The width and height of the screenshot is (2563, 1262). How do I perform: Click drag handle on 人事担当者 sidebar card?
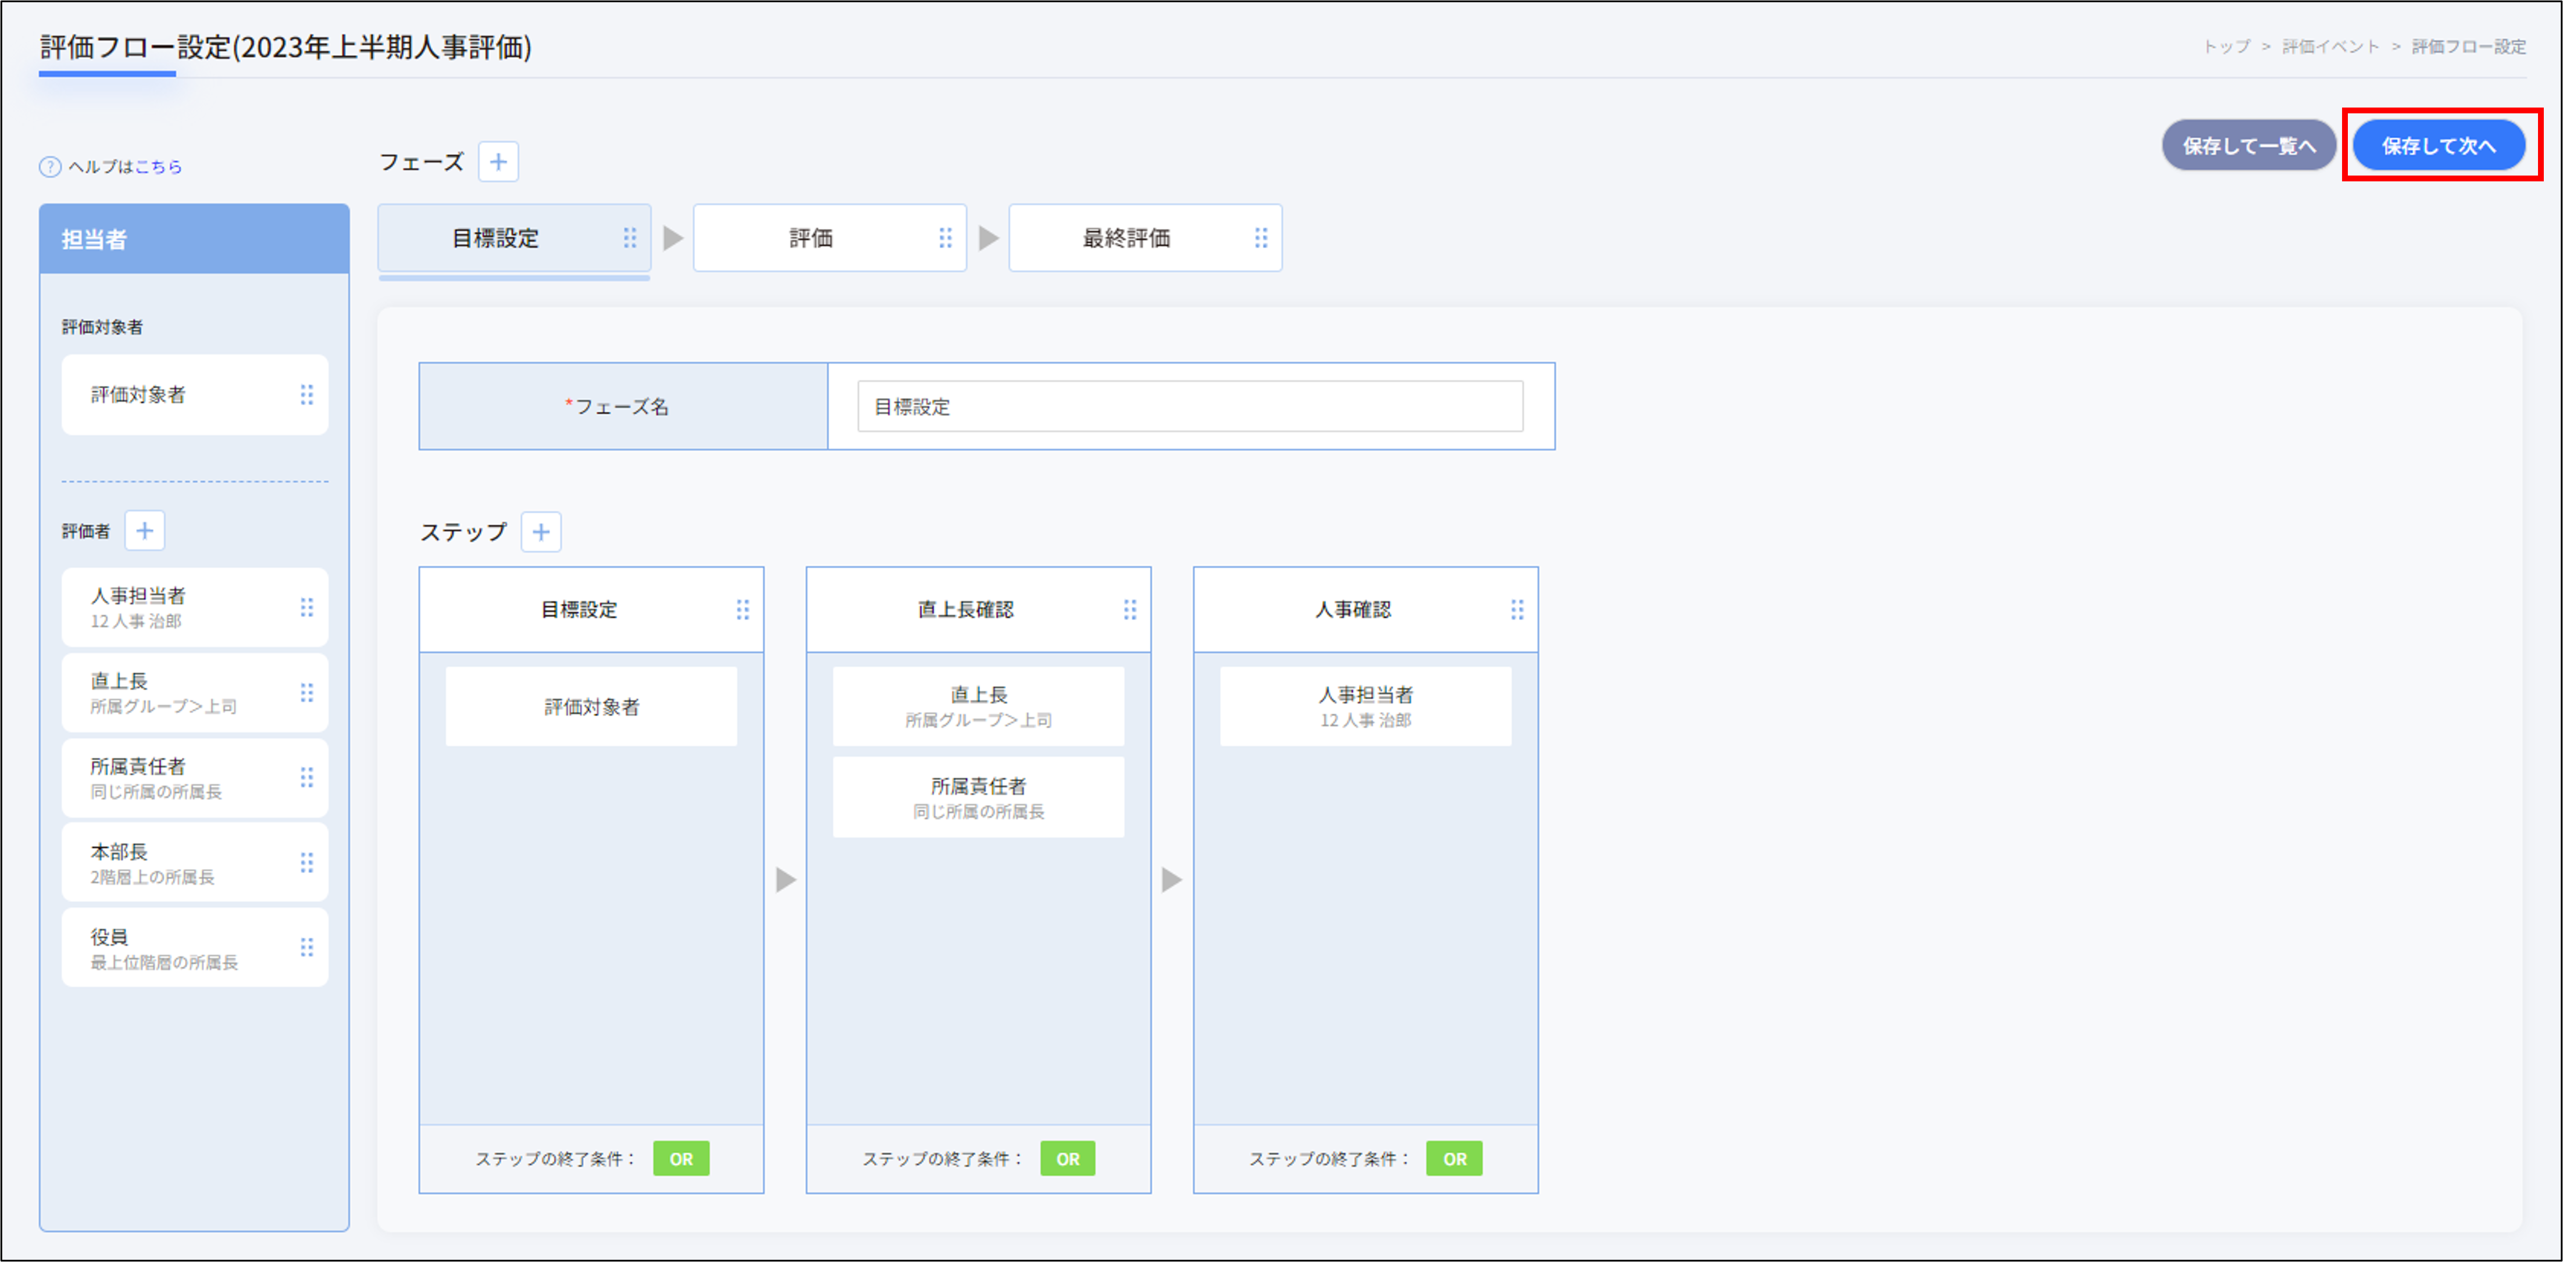[306, 607]
